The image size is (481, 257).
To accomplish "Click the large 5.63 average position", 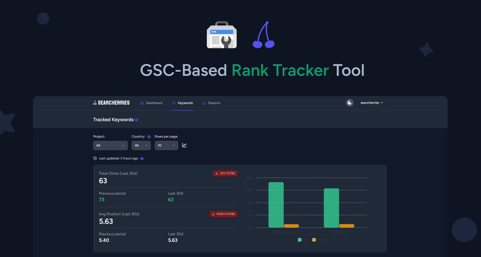I will (x=106, y=221).
